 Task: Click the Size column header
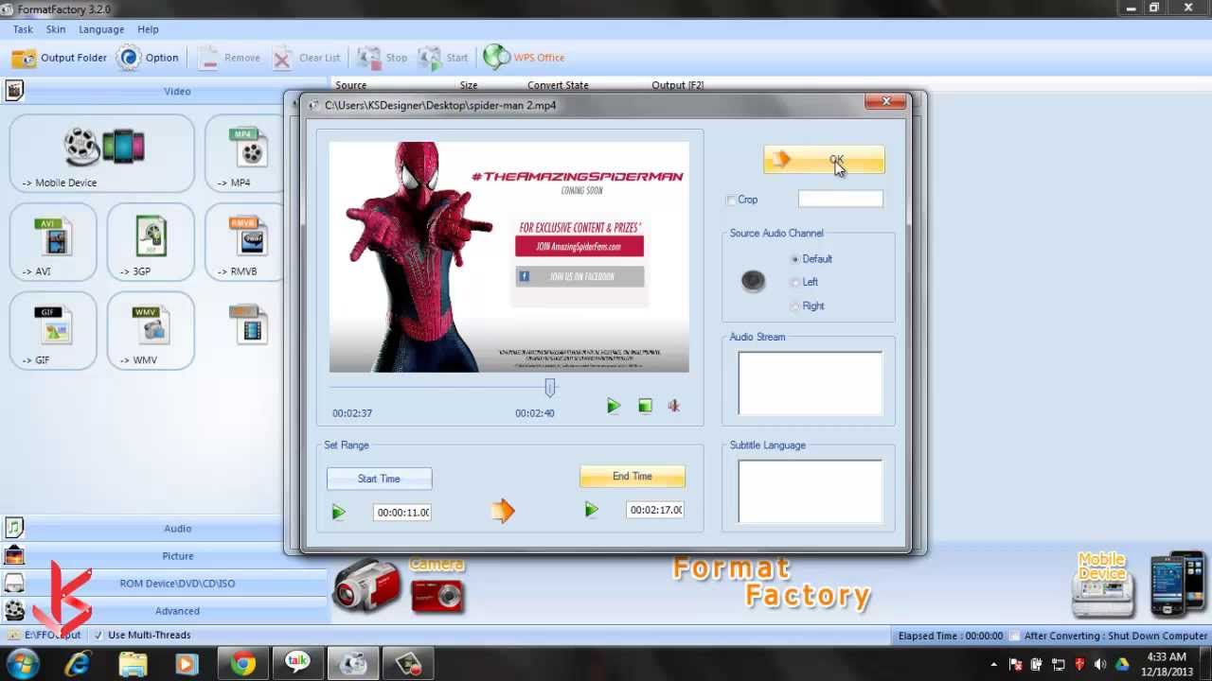pos(469,85)
